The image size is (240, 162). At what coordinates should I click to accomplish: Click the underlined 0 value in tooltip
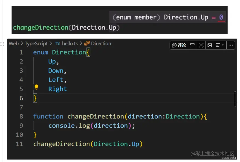tap(221, 17)
